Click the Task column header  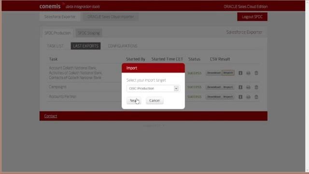point(53,59)
